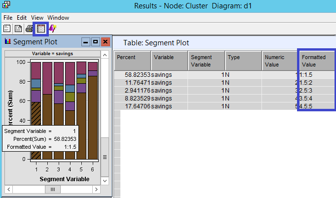336x198 pixels.
Task: Click the down arrow of plot vertical scrollbar
Action: (x=105, y=181)
